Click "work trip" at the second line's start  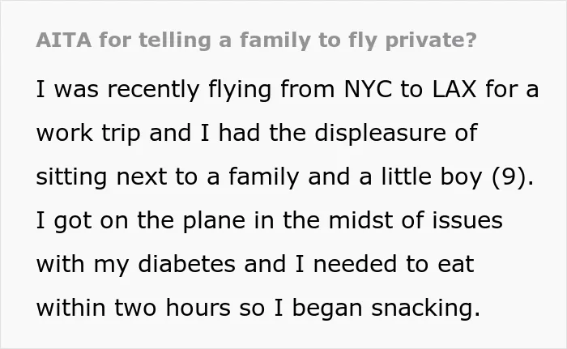coord(88,133)
